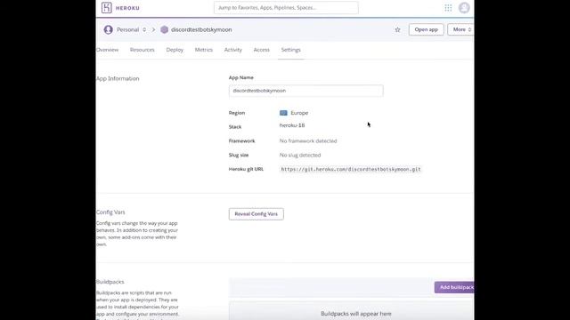Screen dimensions: 570x320
Task: Click the Config Vars section heading
Action: click(110, 212)
